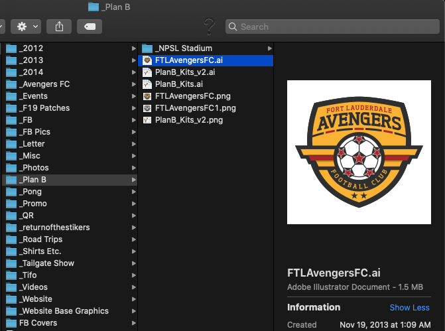Select the _F19 Patches folder name

click(44, 108)
